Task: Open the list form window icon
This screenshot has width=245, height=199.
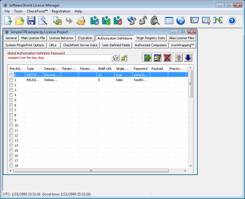Action: [x=169, y=20]
